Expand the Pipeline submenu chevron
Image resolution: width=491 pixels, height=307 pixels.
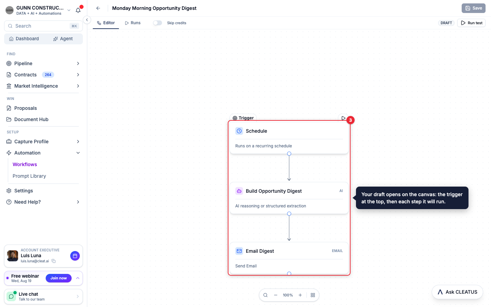pos(78,63)
